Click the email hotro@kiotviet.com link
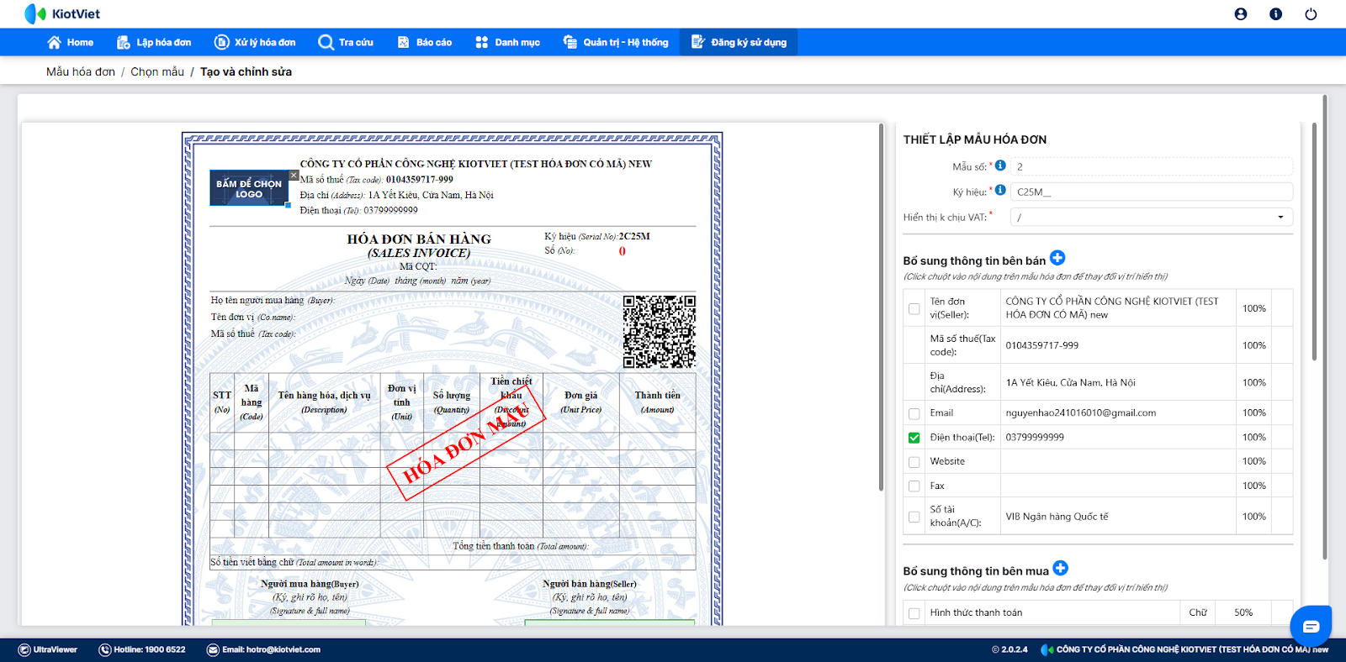This screenshot has height=662, width=1346. point(283,649)
